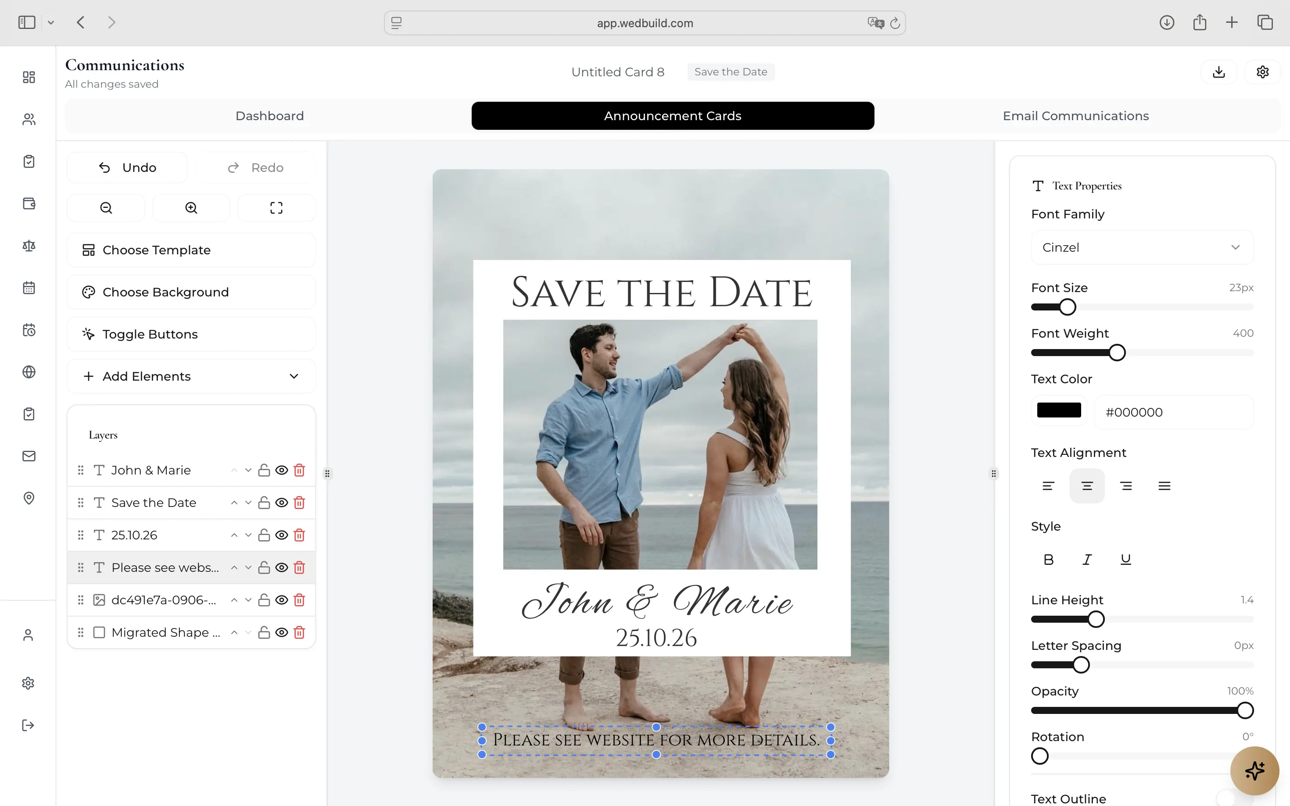Delete the John & Marie layer
The width and height of the screenshot is (1290, 806).
point(300,470)
